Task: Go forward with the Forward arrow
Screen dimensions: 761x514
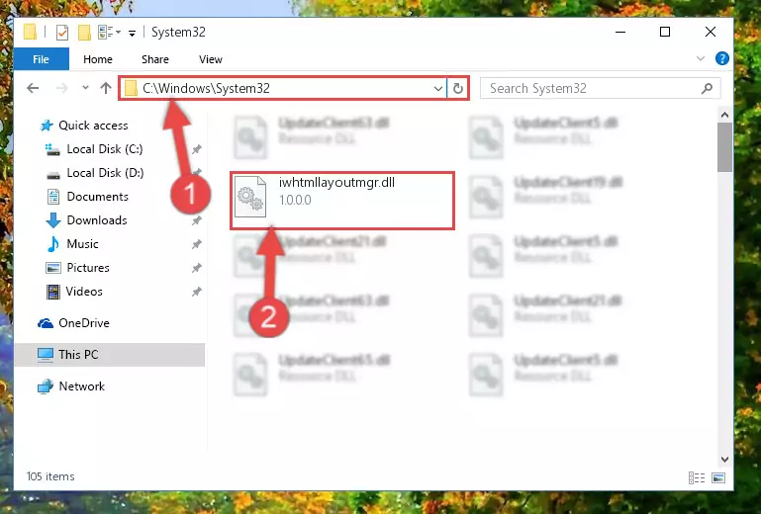Action: (61, 88)
